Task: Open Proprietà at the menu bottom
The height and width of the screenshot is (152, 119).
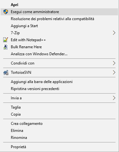Action: pos(59,147)
